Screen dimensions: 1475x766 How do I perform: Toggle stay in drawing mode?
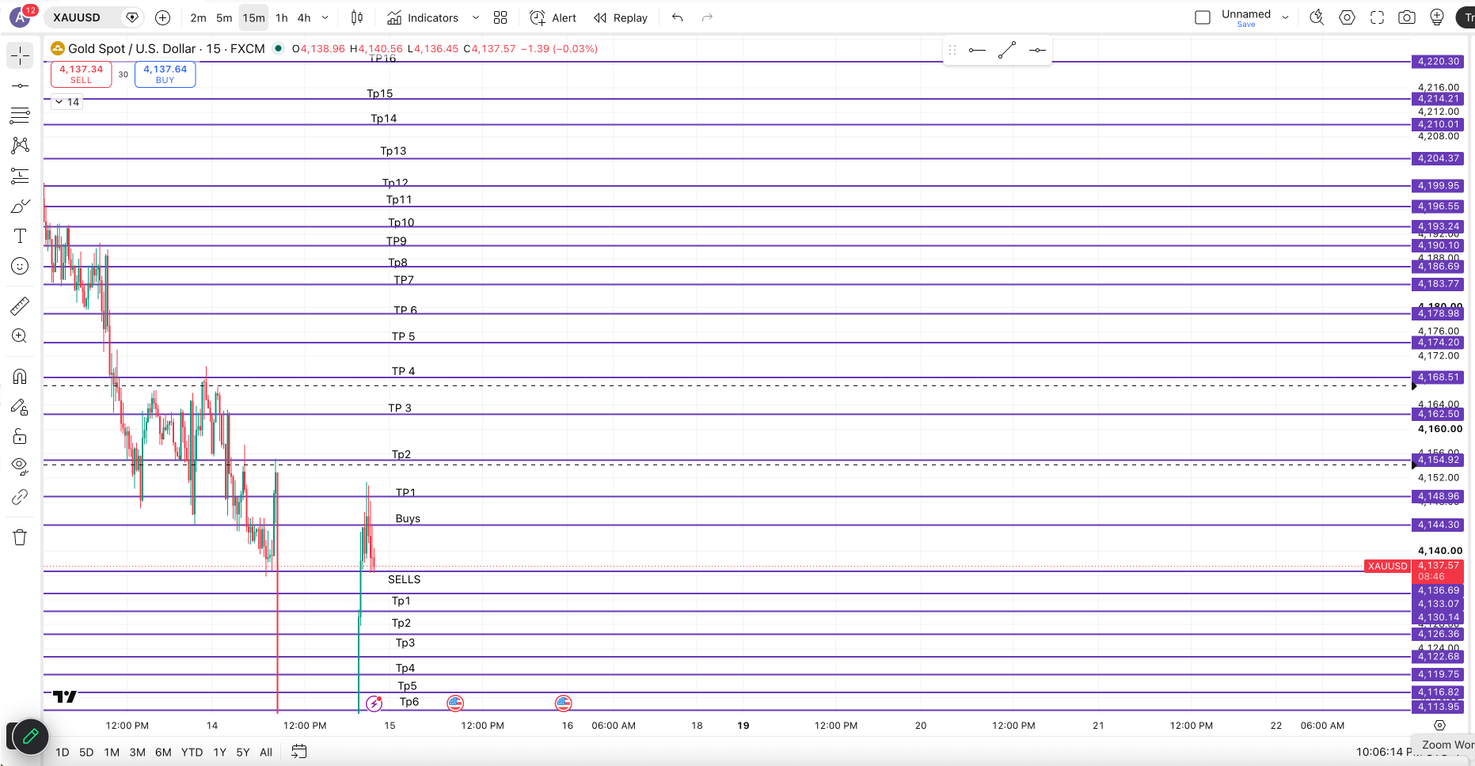(20, 407)
